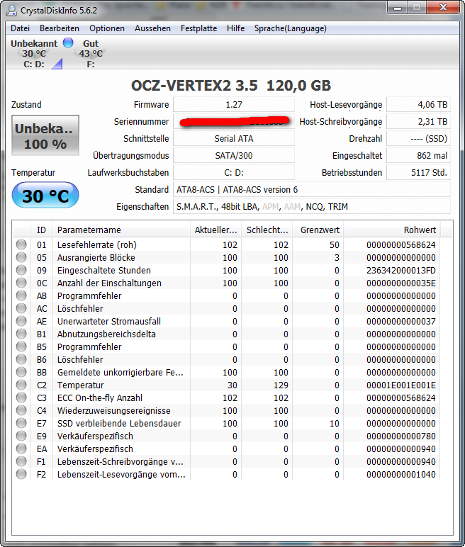
Task: Click worst value 129 in Temperatur row
Action: [281, 385]
